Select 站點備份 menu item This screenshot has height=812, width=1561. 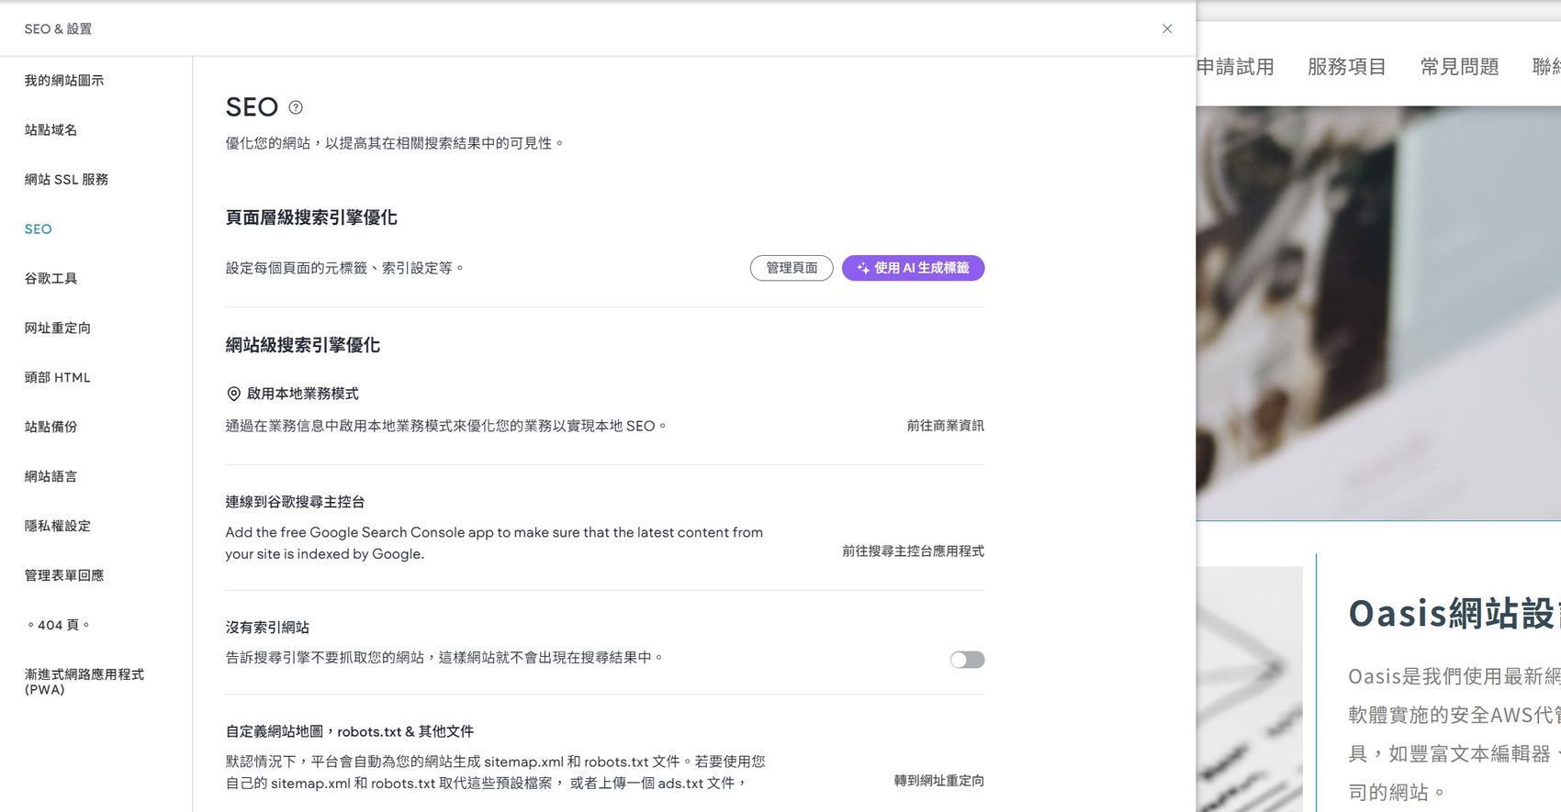coord(51,428)
